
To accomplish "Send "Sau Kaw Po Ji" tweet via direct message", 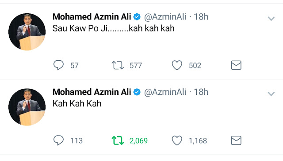I will point(236,65).
